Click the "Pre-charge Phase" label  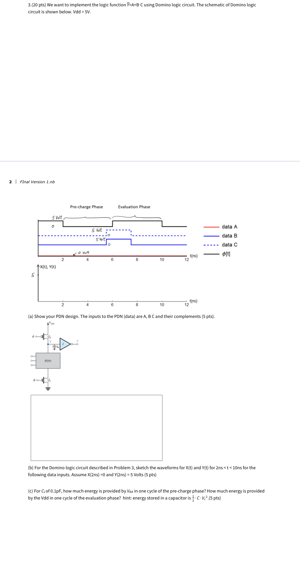tap(86, 207)
